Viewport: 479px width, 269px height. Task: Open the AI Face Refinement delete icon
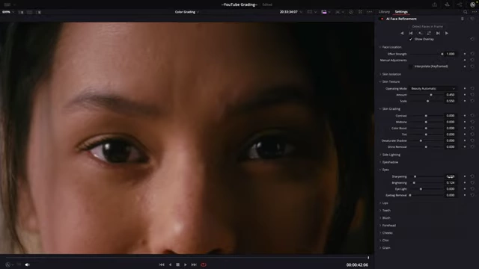pos(463,19)
